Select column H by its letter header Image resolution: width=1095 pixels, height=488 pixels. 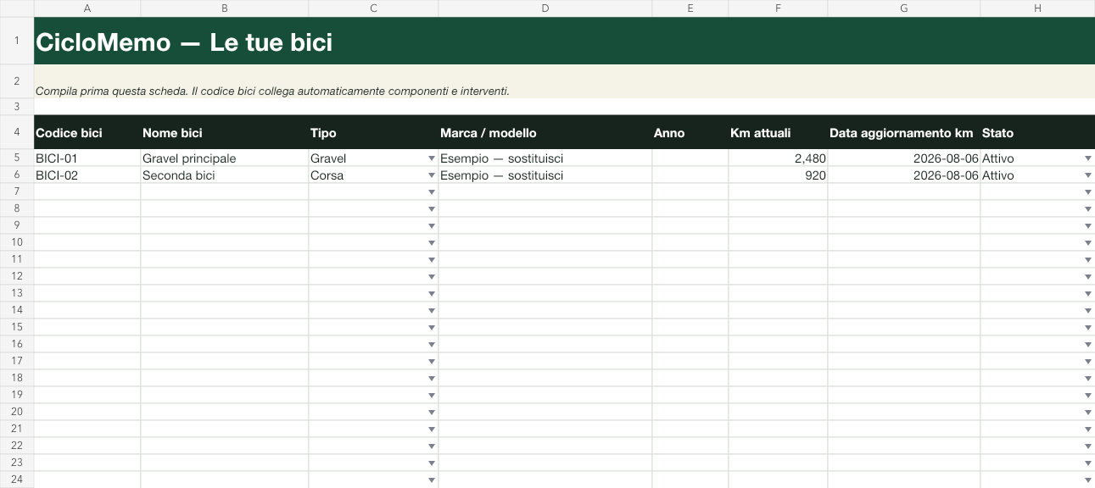1037,8
